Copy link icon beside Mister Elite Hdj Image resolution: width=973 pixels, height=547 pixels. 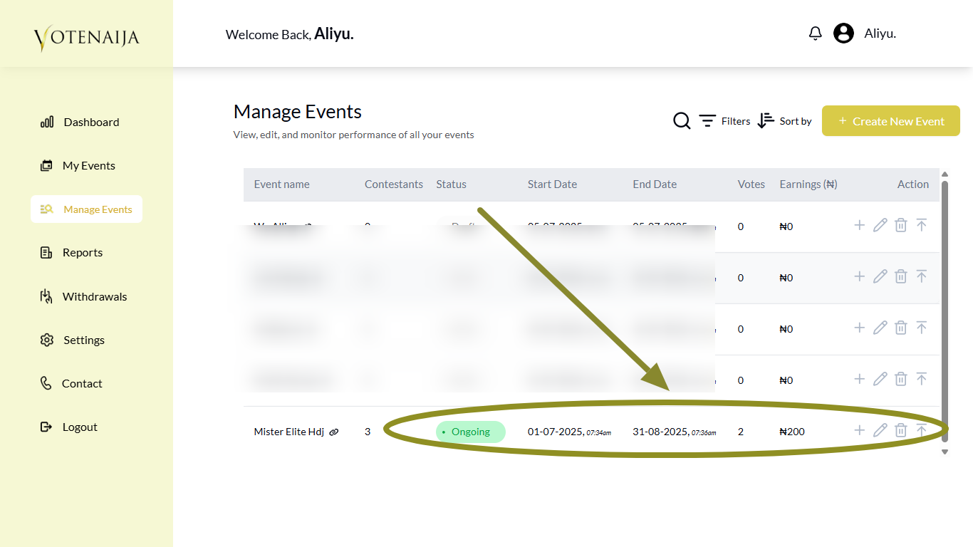pyautogui.click(x=334, y=432)
